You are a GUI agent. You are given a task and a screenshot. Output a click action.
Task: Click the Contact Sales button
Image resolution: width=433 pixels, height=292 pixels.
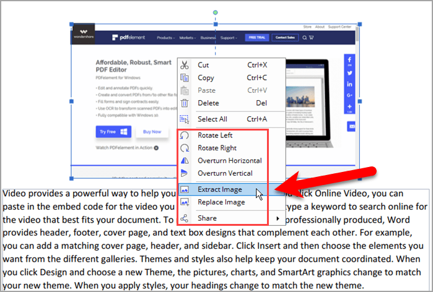(286, 38)
